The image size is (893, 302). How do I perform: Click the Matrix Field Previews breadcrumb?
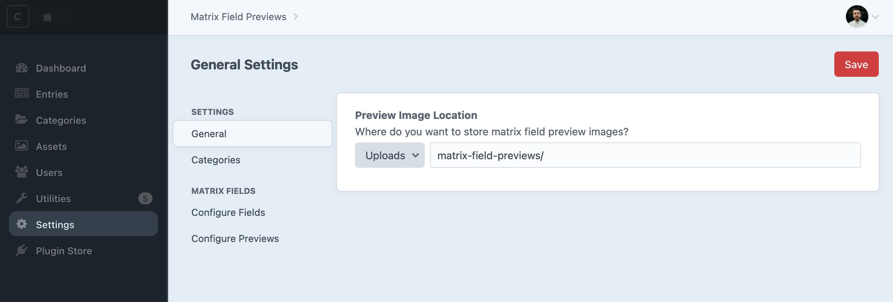point(238,17)
